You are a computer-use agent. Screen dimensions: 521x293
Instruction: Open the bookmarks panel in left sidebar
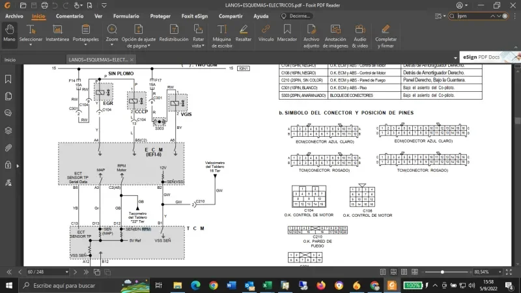pyautogui.click(x=9, y=79)
